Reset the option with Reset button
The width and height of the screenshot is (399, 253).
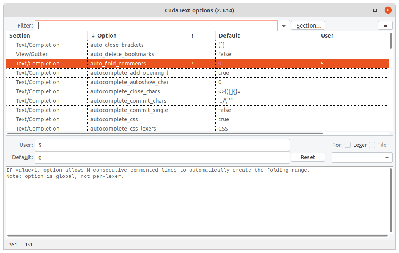pyautogui.click(x=307, y=157)
